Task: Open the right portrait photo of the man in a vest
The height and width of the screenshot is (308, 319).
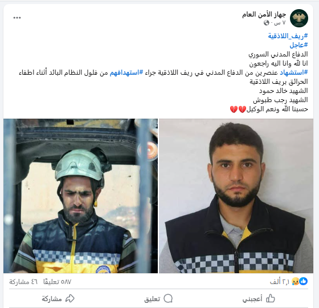Action: point(236,196)
